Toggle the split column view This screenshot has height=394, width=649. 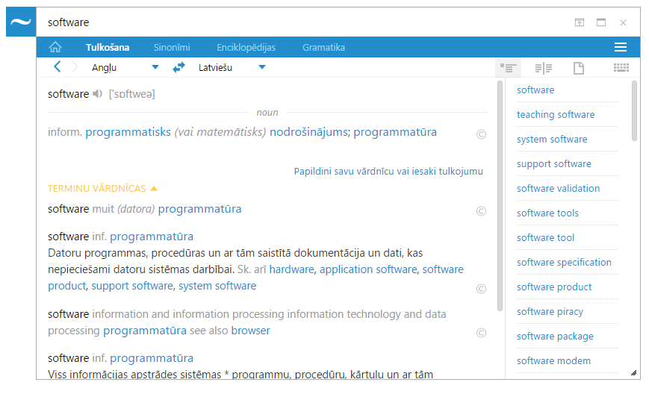tap(543, 68)
